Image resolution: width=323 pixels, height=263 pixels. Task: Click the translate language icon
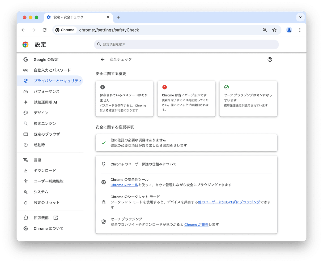[x=25, y=160]
